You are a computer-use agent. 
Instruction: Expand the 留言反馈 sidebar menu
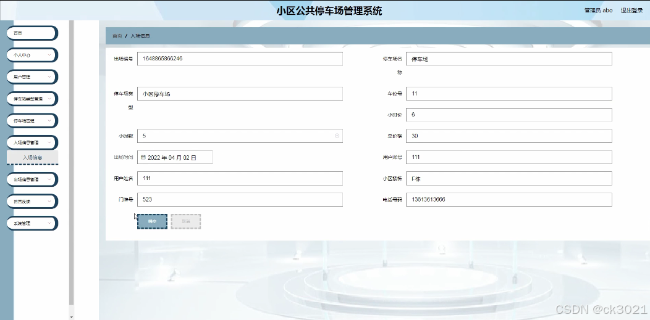pos(32,202)
